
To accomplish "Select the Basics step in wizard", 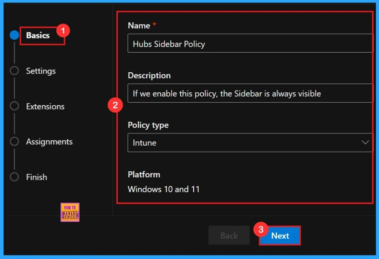I will [38, 35].
